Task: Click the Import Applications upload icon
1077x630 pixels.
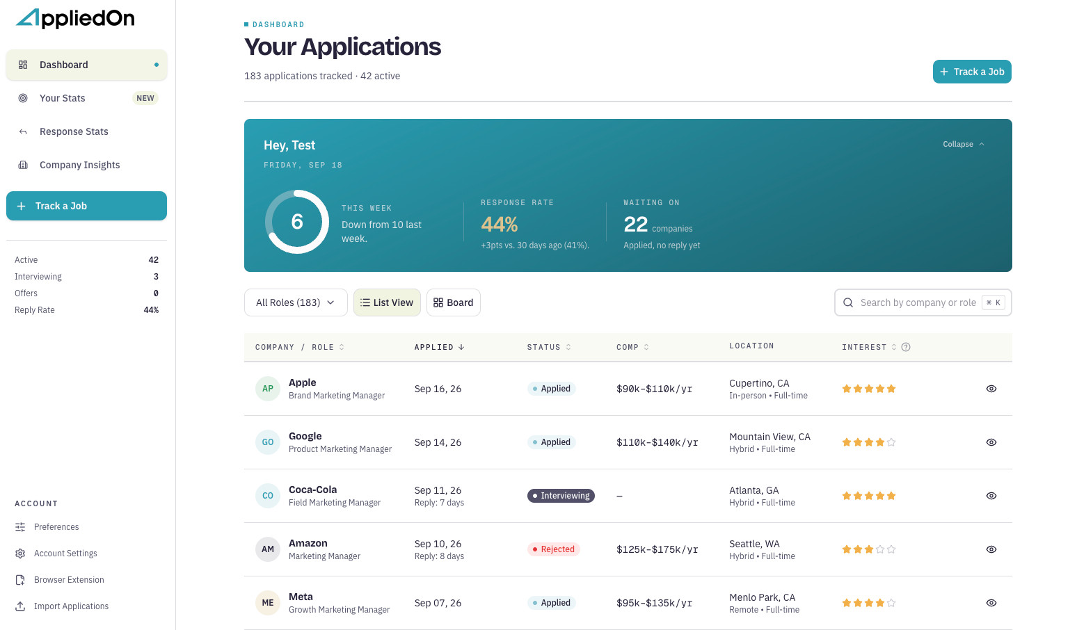Action: coord(20,606)
